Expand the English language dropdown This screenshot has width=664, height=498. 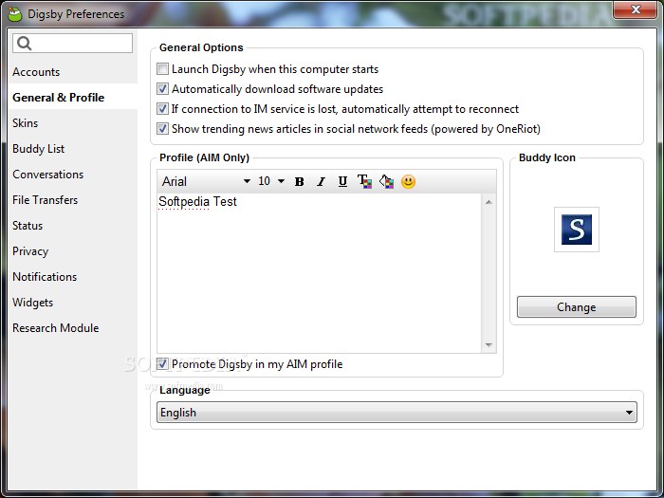click(397, 412)
